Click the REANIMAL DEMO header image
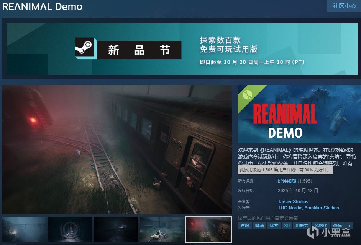361x245 pixels. 299,114
